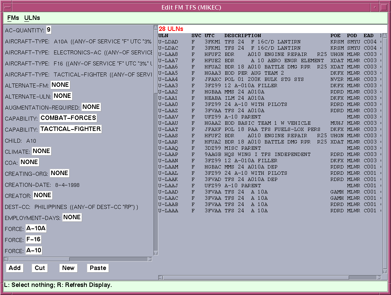Viewport: 391px width, 295px height.
Task: Open the FMs menu
Action: tap(13, 18)
